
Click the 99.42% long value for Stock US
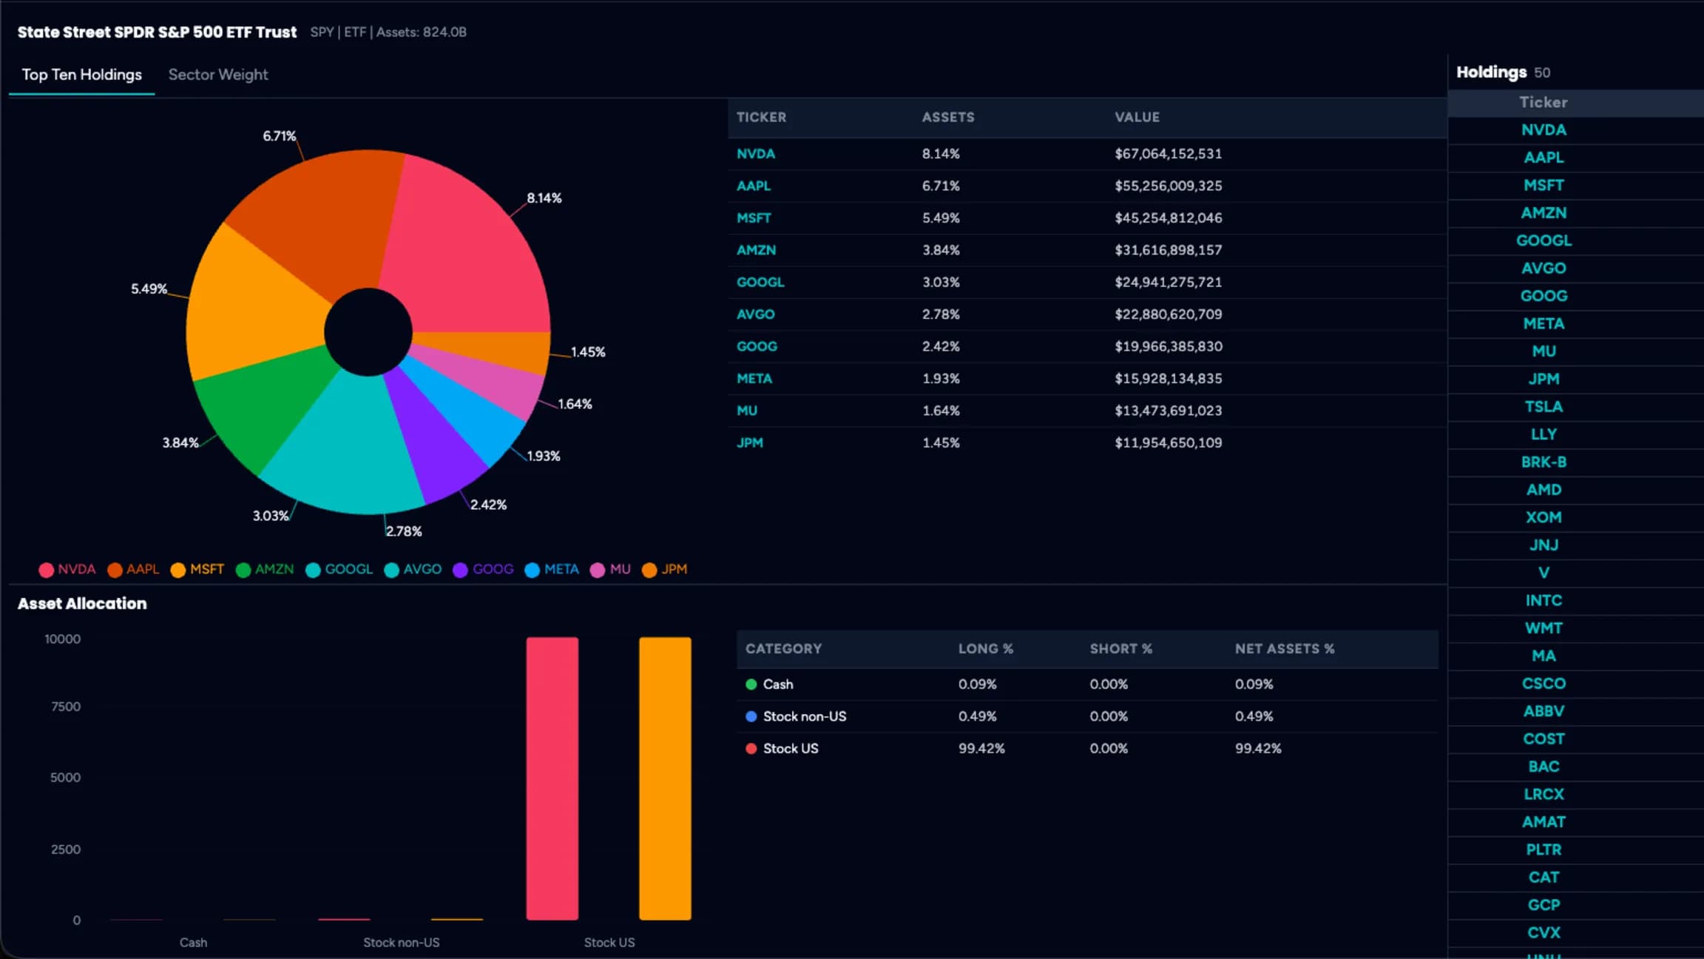tap(981, 749)
